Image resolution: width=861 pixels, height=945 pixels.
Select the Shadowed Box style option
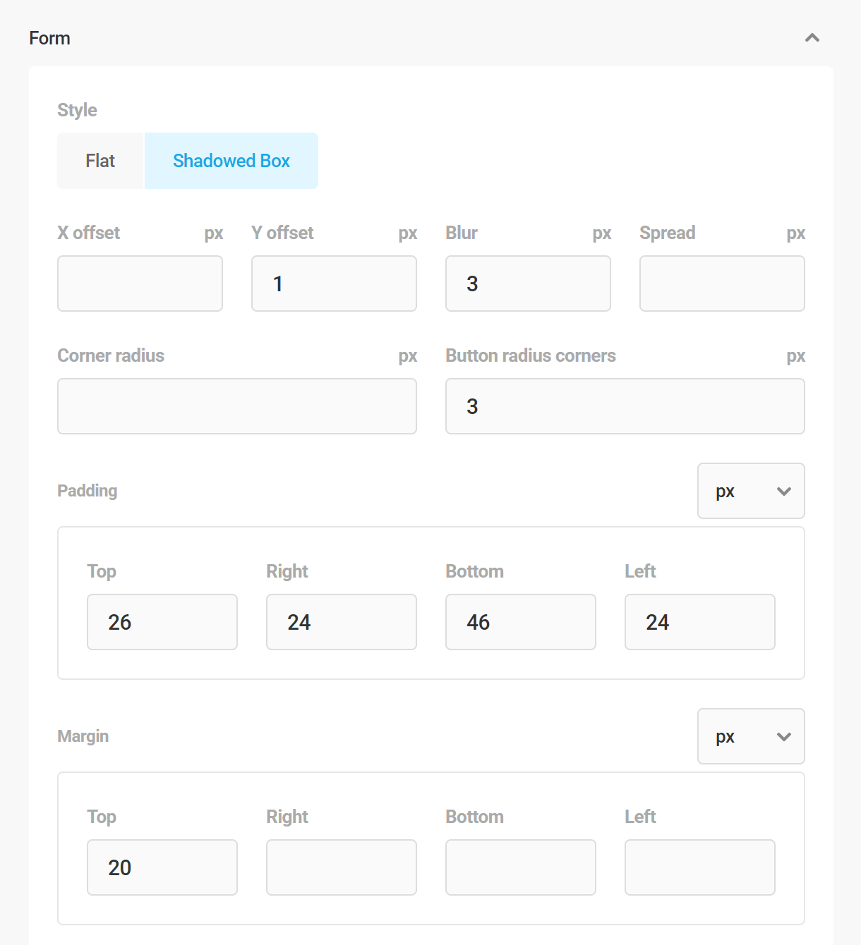pyautogui.click(x=231, y=161)
